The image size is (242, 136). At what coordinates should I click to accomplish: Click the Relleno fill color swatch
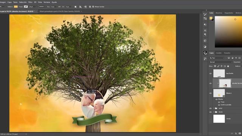click(16, 7)
